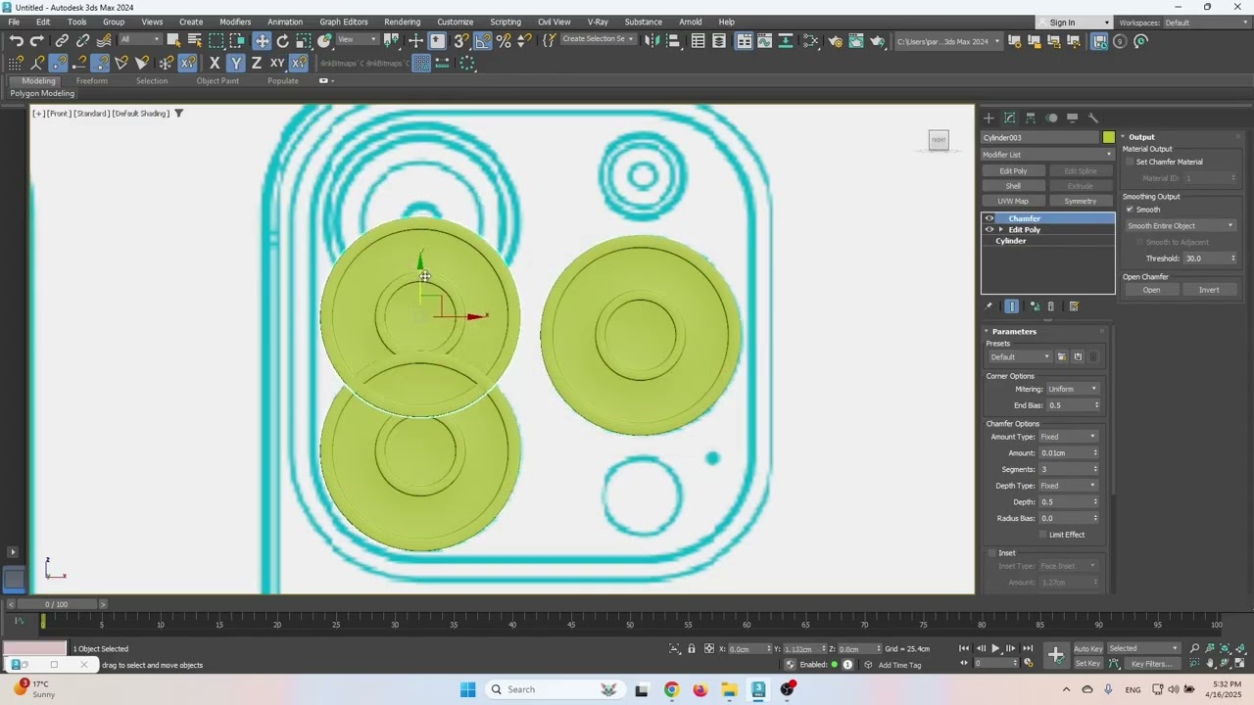Click the Symmetry modifier button

point(1081,201)
